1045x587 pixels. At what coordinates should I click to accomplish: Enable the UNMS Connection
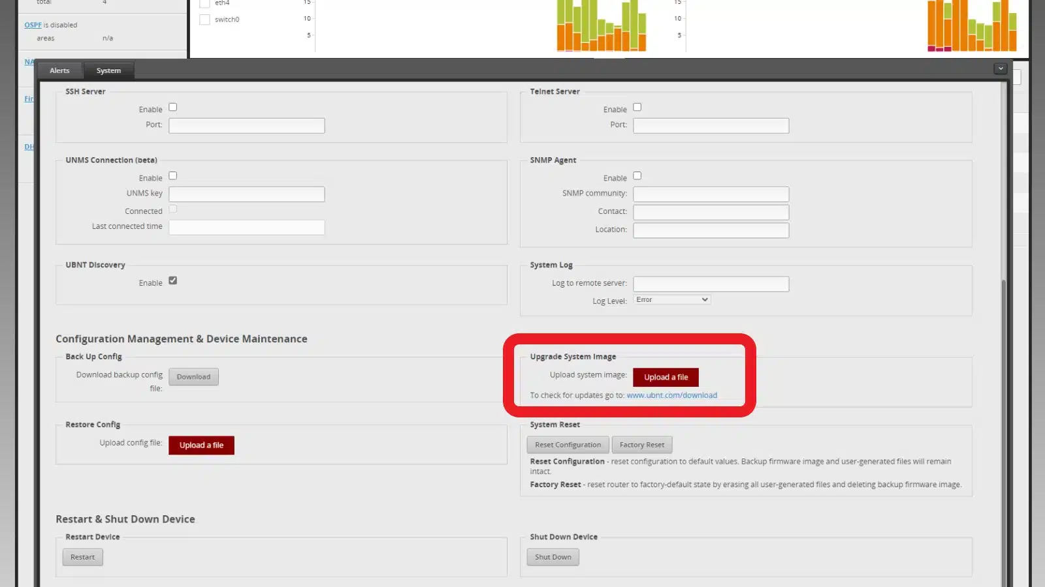pos(172,175)
